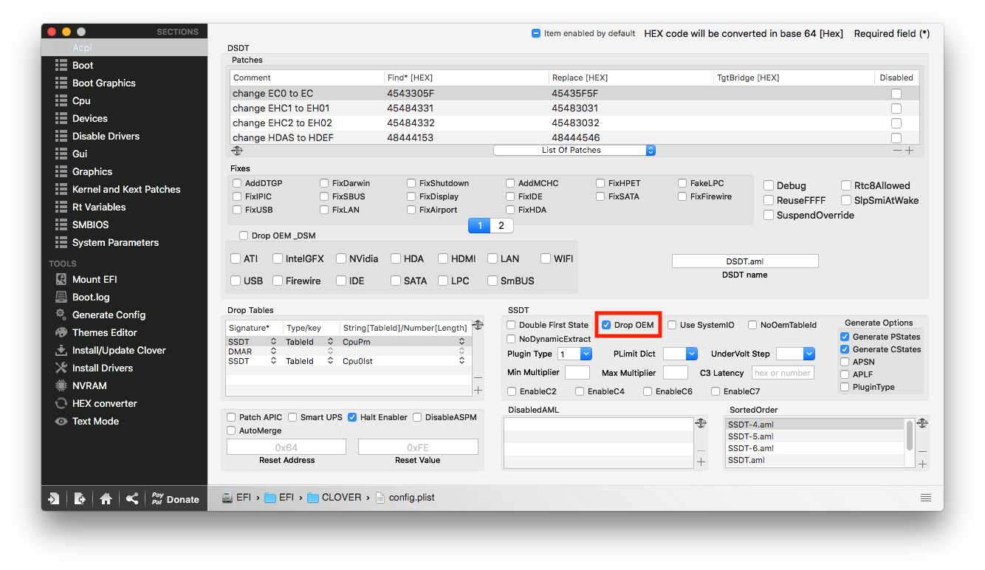This screenshot has height=570, width=985.
Task: Select the Kernel and Kext Patches section
Action: [x=126, y=189]
